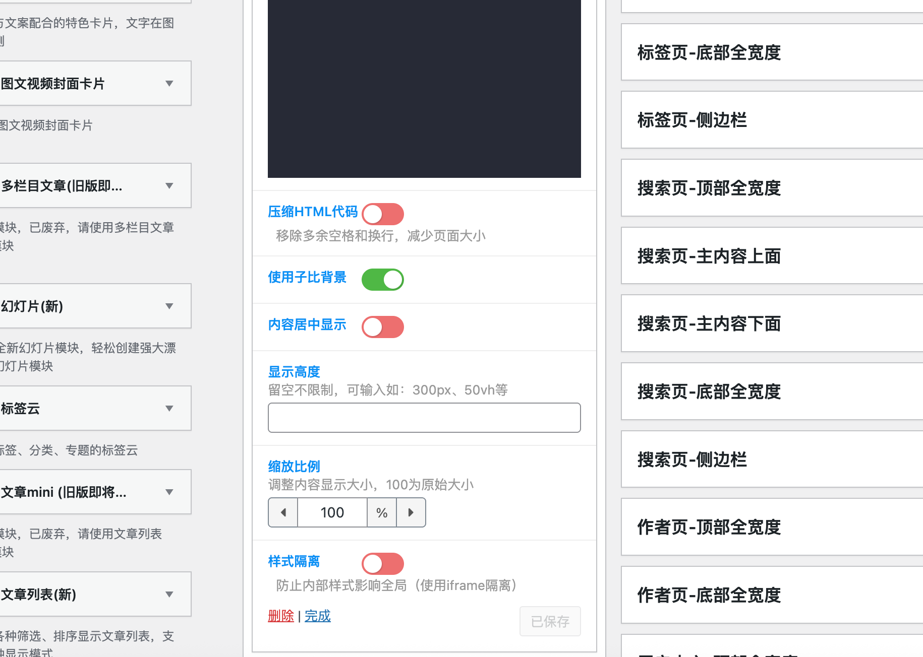Click the left decrement arrow of 缩放比例
923x657 pixels.
click(x=282, y=512)
